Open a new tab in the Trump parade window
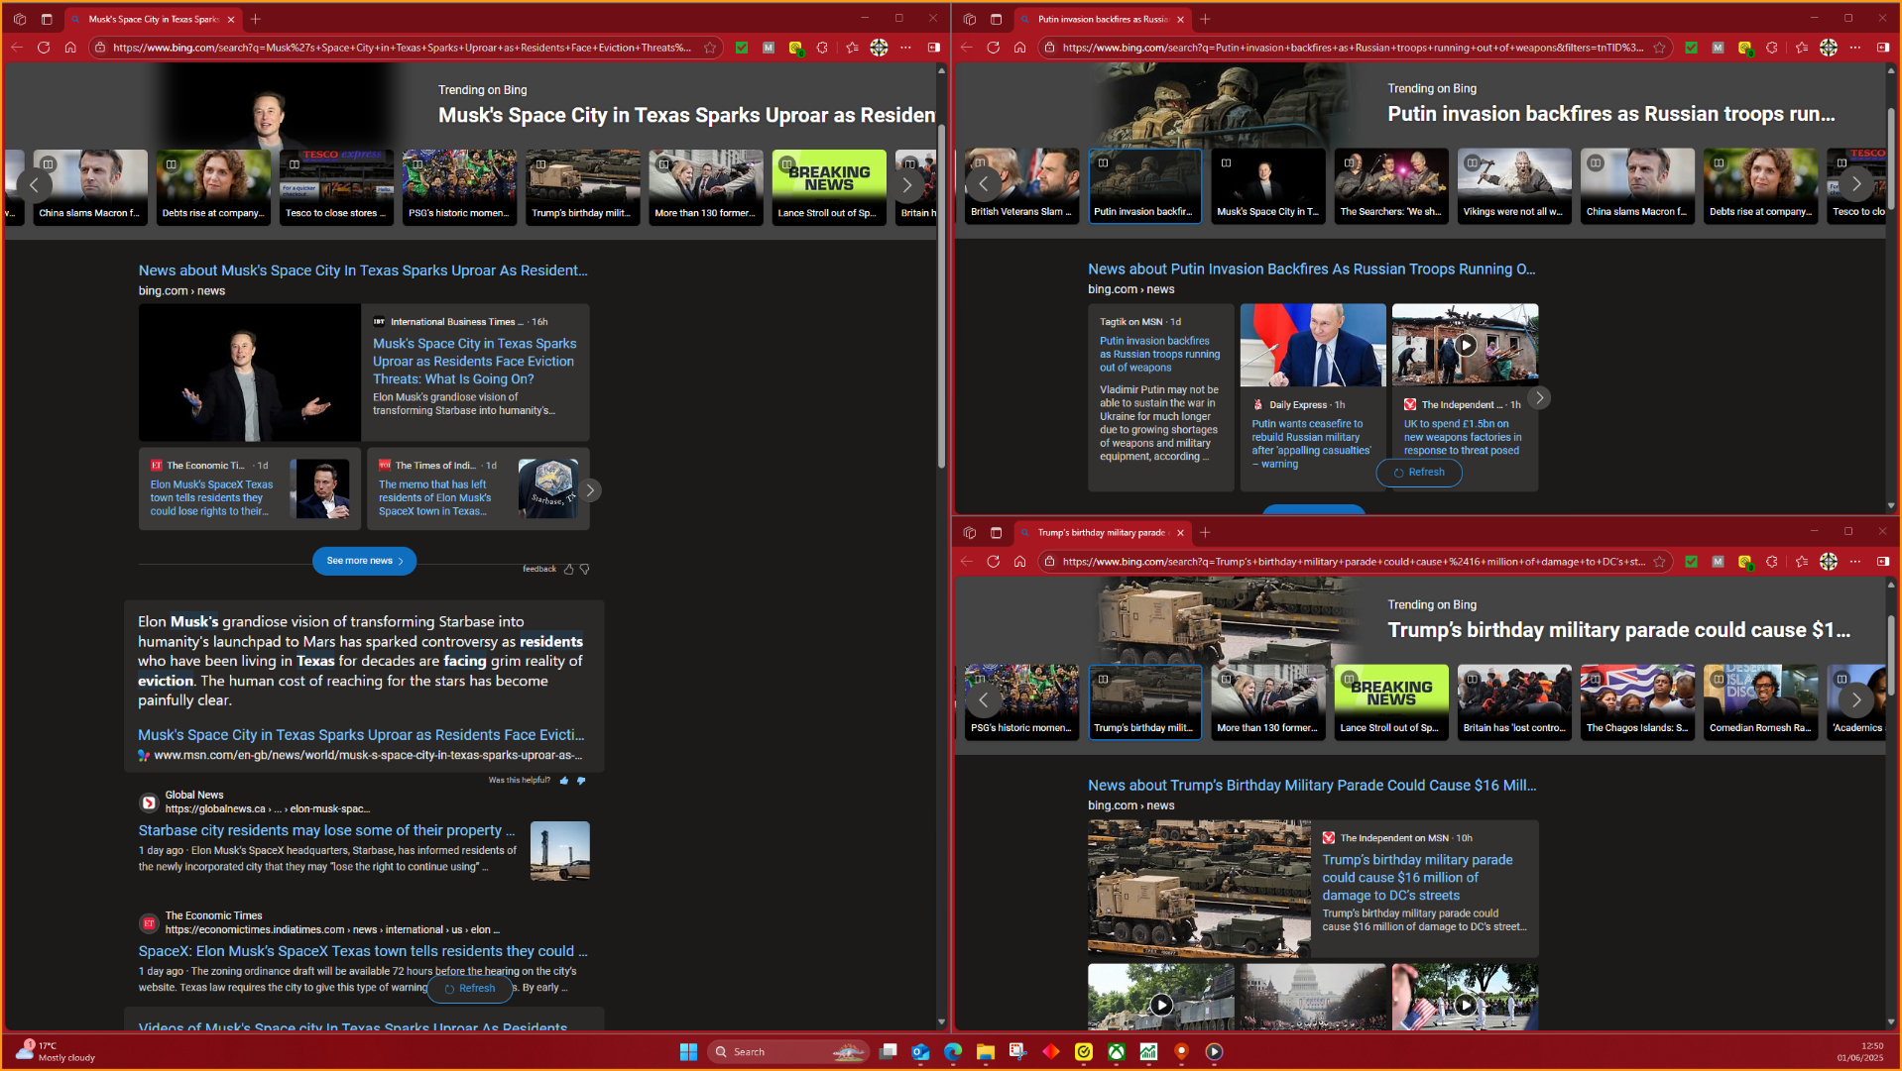 1205,533
